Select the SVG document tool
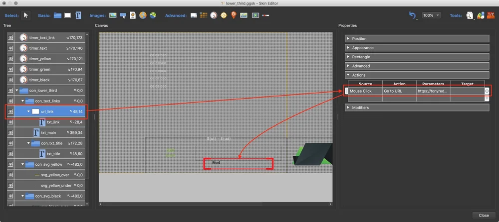Viewport: 499px width, 222px height. 133,15
